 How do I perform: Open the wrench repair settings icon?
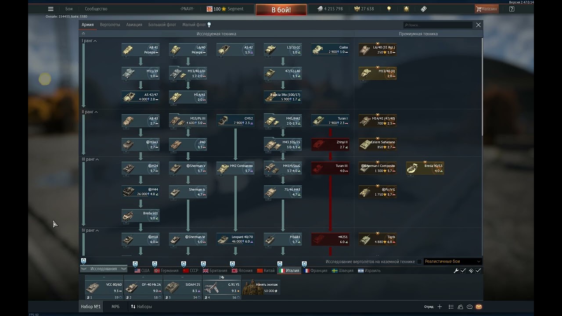(x=456, y=271)
